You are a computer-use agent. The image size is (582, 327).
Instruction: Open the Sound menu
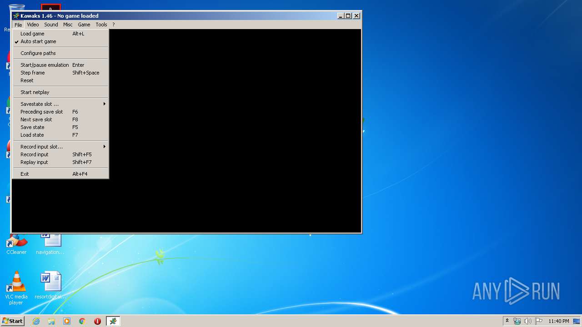(51, 25)
